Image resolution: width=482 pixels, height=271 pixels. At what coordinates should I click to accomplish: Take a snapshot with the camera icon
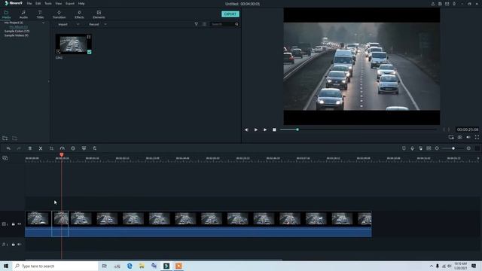(459, 137)
